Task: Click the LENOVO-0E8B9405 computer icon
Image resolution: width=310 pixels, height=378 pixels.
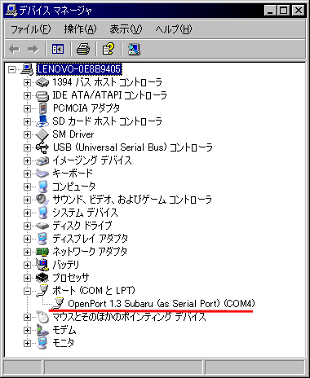Action: 27,69
